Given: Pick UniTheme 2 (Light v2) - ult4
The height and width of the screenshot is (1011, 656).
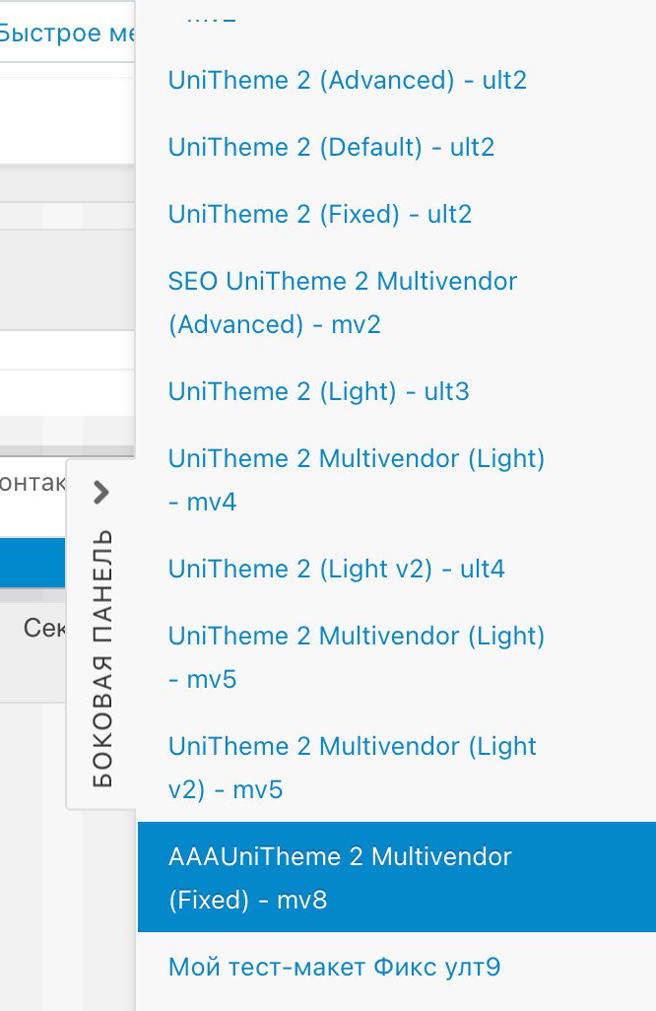Looking at the screenshot, I should [337, 570].
